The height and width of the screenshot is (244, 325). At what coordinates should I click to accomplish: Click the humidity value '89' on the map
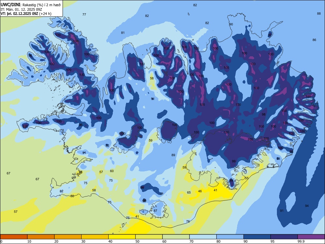[173, 155]
